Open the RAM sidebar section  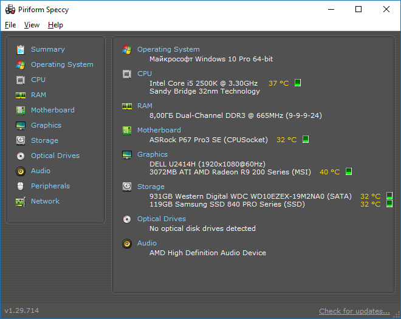pyautogui.click(x=38, y=95)
